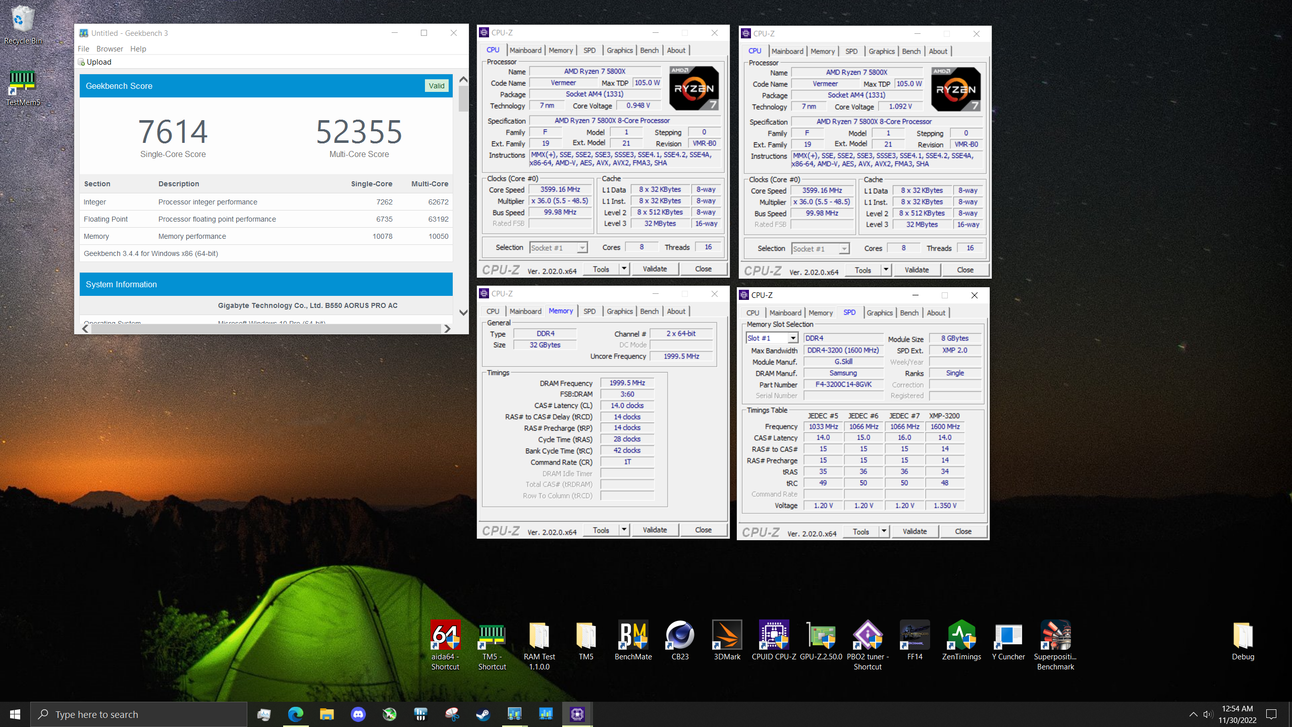This screenshot has width=1292, height=727.
Task: Switch to Graphics tab in Memory CPU-Z window
Action: coord(620,311)
